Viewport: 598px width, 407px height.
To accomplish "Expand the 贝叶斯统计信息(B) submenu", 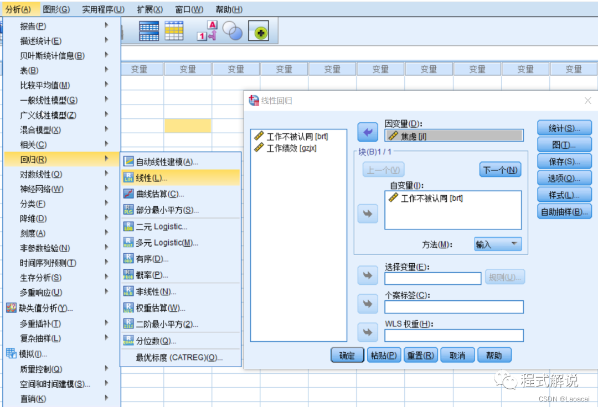I will (62, 56).
